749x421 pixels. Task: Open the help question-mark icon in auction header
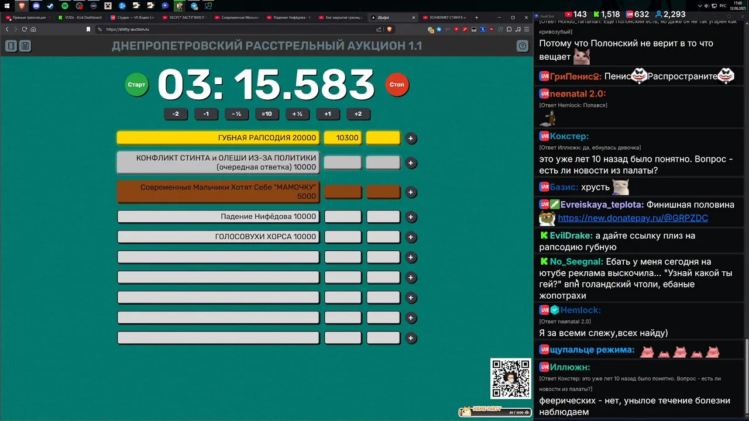[523, 46]
